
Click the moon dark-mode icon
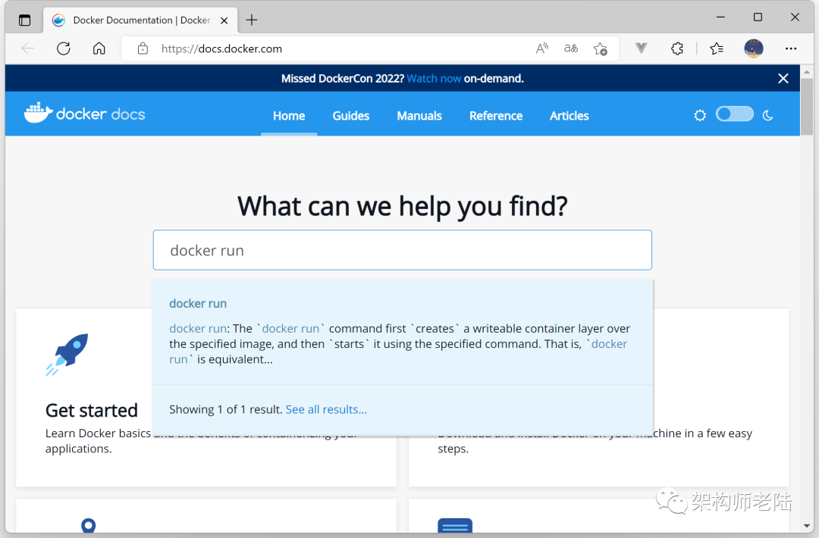767,115
